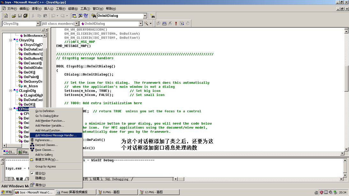Click the Find in Files binoculars icon
This screenshot has height=196, width=349.
[x=94, y=16]
